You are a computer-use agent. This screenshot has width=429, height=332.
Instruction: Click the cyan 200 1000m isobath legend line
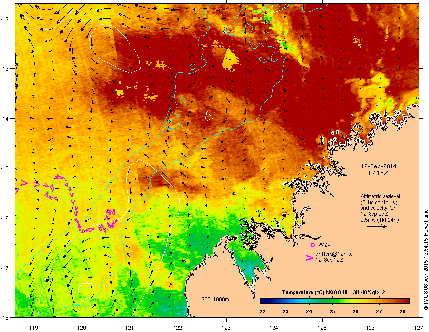click(211, 304)
